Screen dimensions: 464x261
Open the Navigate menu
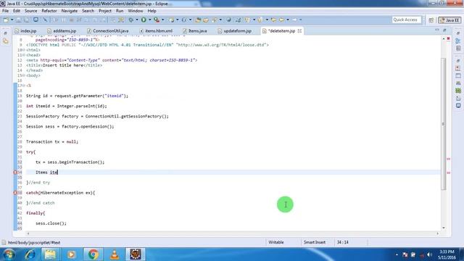(70, 11)
